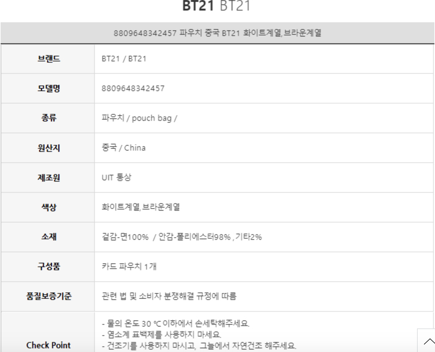This screenshot has height=352, width=435.
Task: Select the 파우치 / pouch bag value
Action: 139,118
